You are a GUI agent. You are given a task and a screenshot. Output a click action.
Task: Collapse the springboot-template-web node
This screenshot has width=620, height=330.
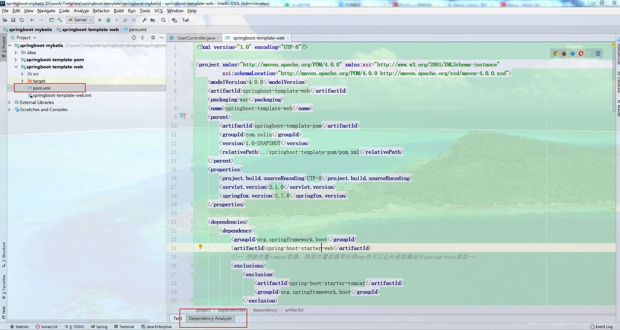point(16,67)
